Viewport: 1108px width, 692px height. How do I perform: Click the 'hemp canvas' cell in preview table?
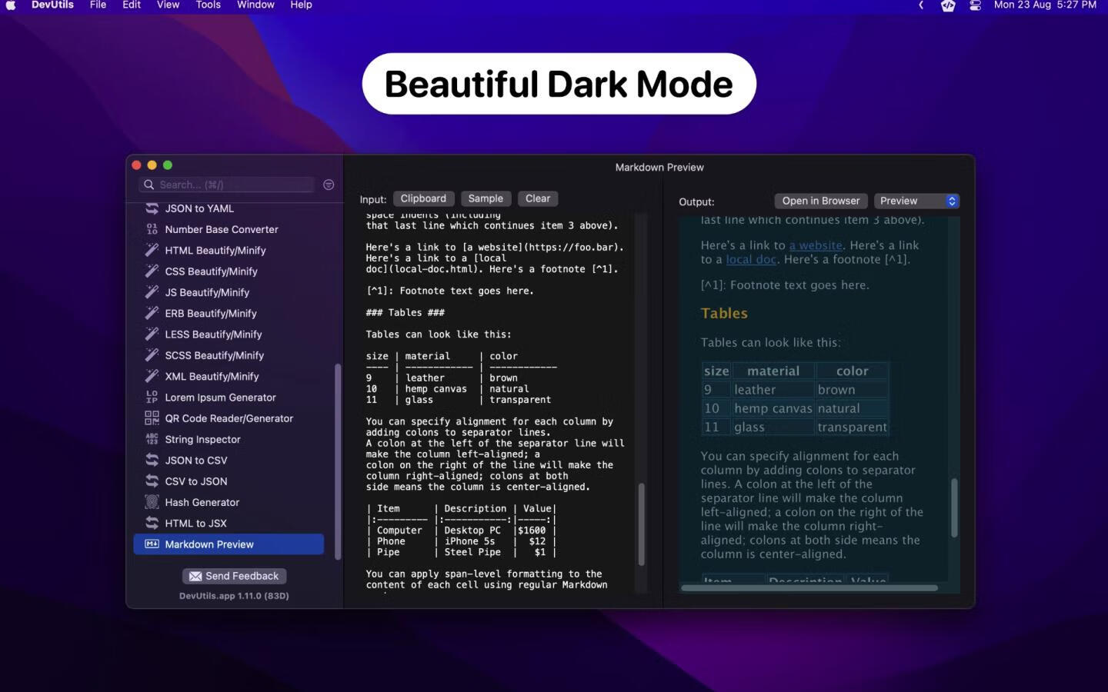coord(773,408)
